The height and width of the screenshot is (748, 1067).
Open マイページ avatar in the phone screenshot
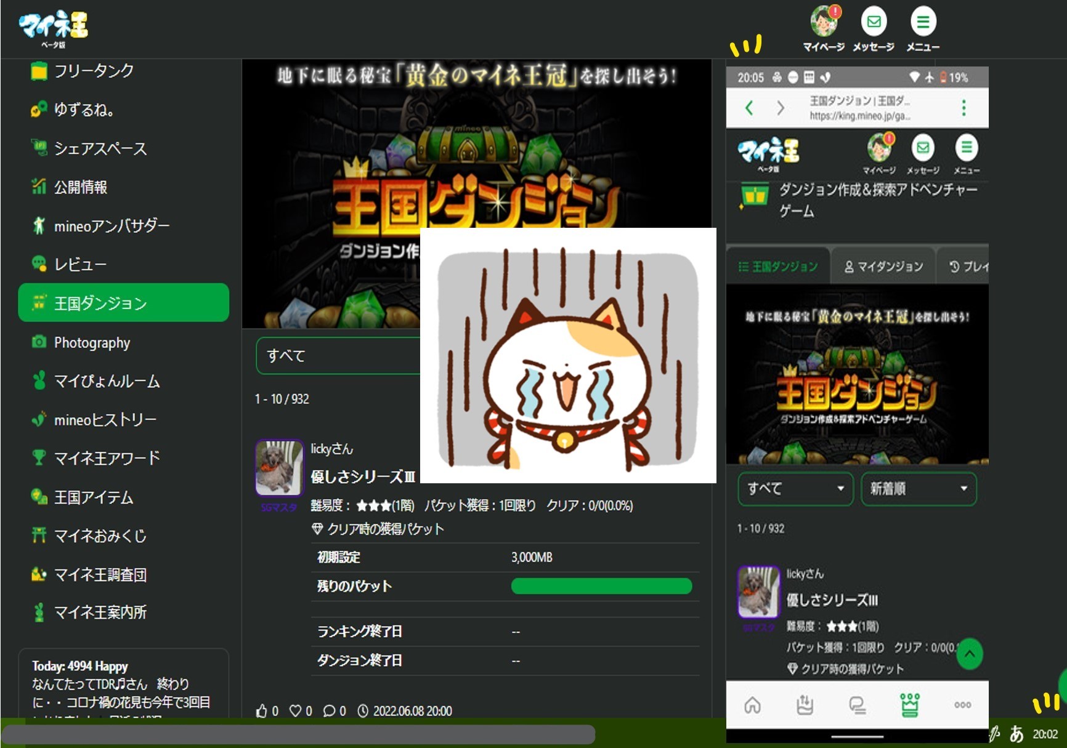(x=880, y=148)
